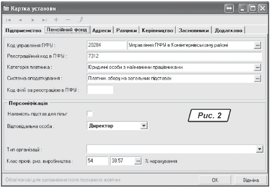Open lookup for Категорія платника field

(x=258, y=67)
